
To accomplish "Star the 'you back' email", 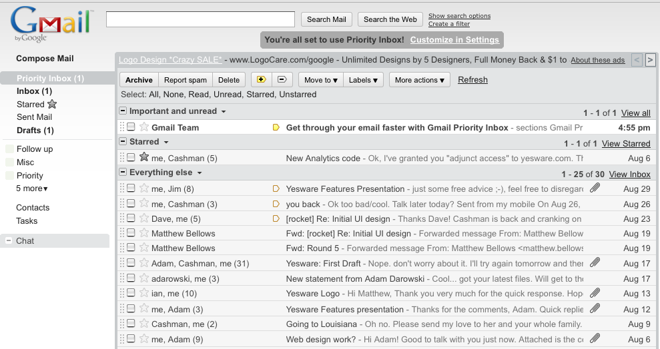I will 144,203.
